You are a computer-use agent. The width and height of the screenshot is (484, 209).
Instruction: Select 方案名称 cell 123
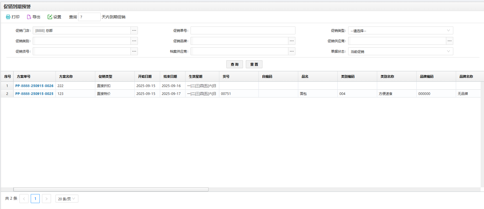[x=75, y=94]
